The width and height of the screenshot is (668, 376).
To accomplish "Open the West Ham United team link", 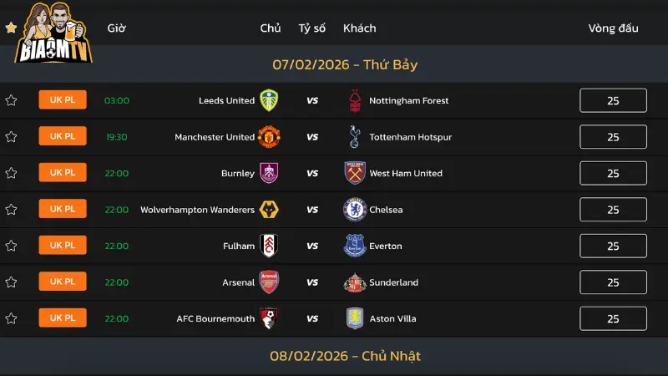I will tap(406, 173).
